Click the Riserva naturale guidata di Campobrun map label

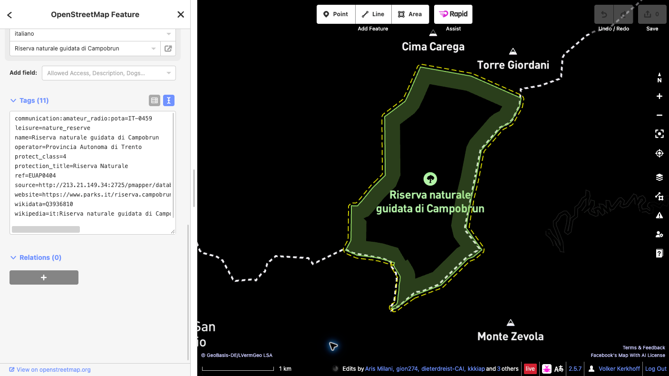coord(430,202)
